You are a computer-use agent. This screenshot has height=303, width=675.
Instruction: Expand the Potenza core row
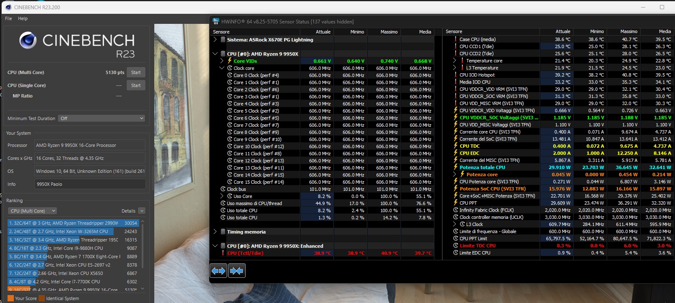coord(454,175)
